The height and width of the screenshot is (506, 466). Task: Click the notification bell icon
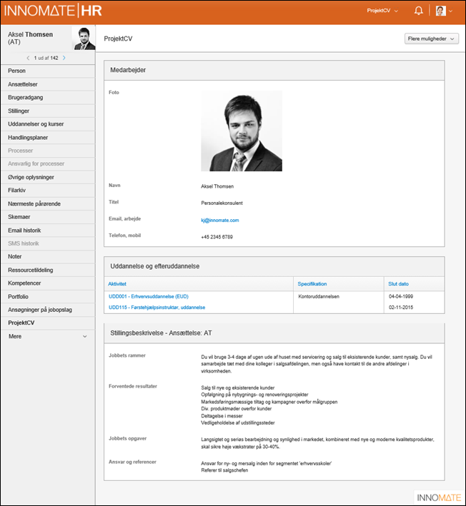coord(419,11)
